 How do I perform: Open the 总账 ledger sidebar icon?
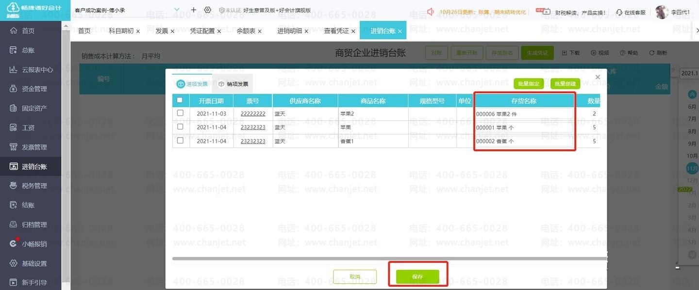[x=13, y=50]
